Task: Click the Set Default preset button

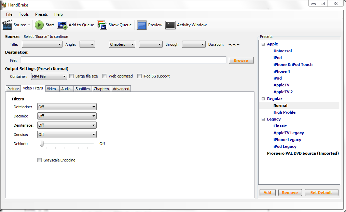Action: click(321, 193)
